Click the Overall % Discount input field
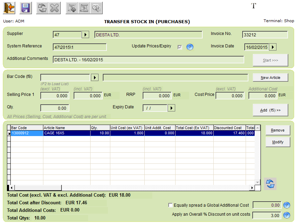Image resolution: width=298 pixels, height=224 pixels. (x=266, y=215)
